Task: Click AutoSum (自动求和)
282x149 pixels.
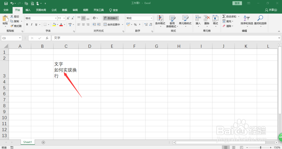Action: pos(229,17)
